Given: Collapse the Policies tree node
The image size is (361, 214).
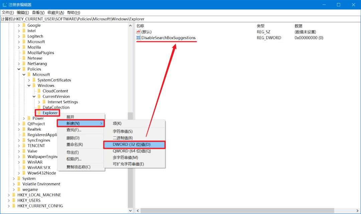Looking at the screenshot, I should (19, 69).
